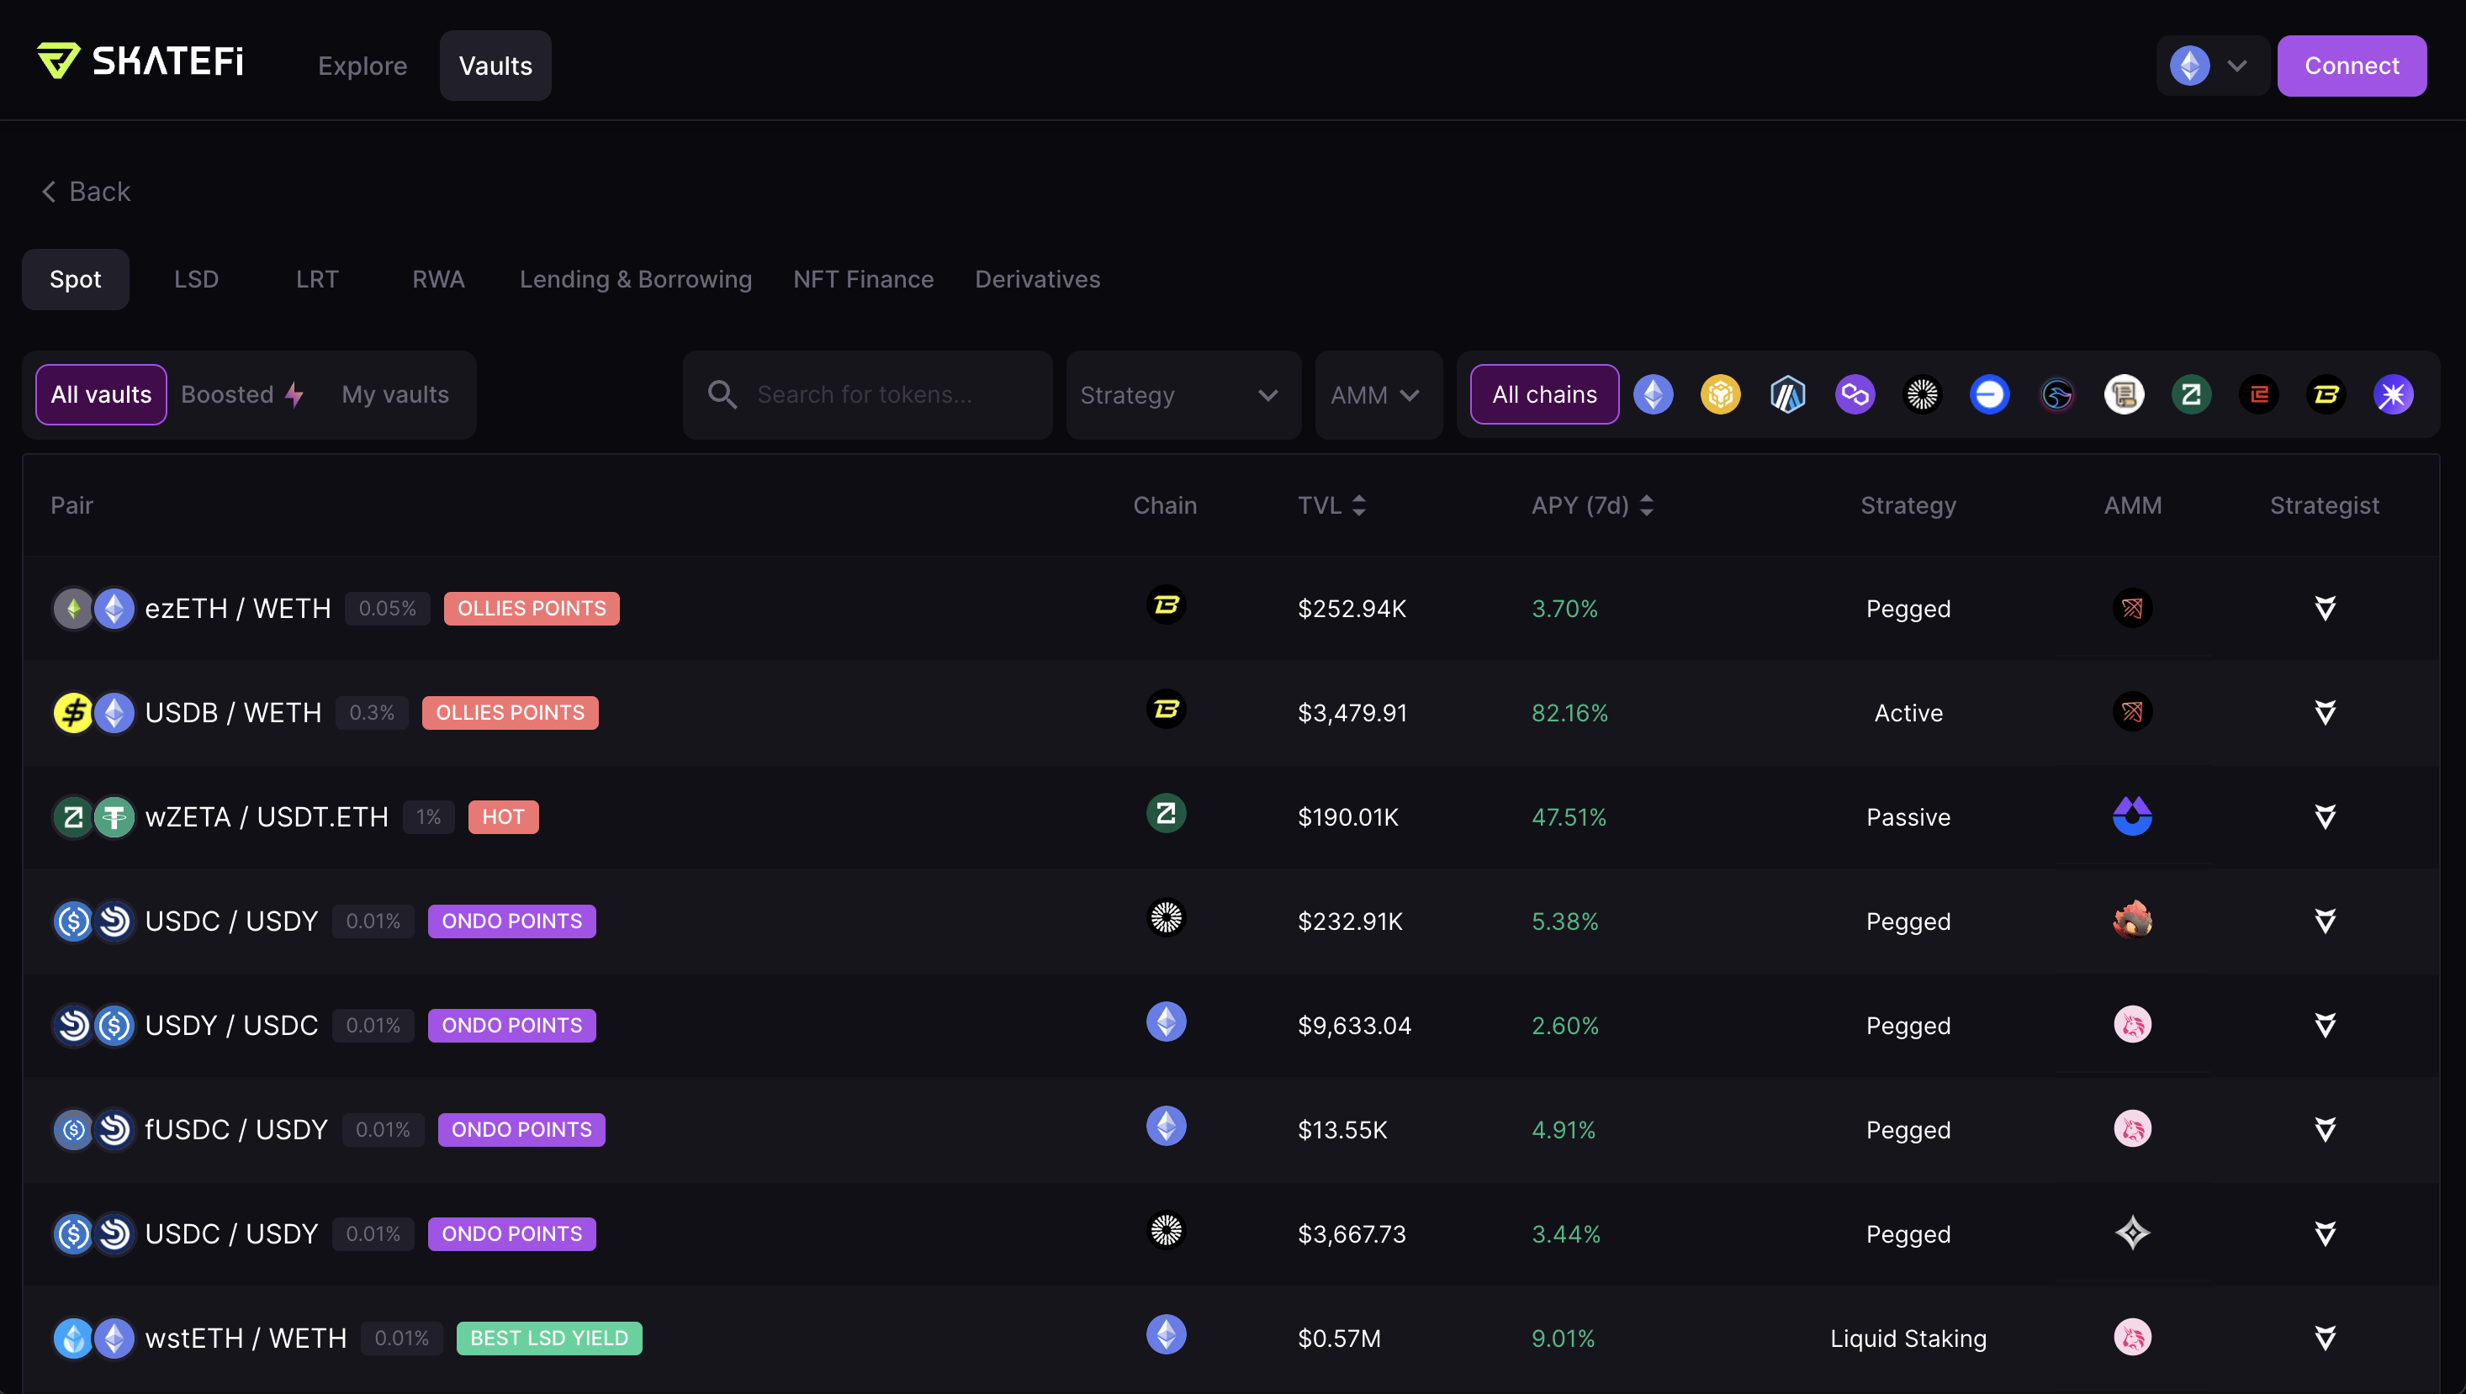Filter by Scroll chain icon
The image size is (2466, 1394).
coord(2125,394)
